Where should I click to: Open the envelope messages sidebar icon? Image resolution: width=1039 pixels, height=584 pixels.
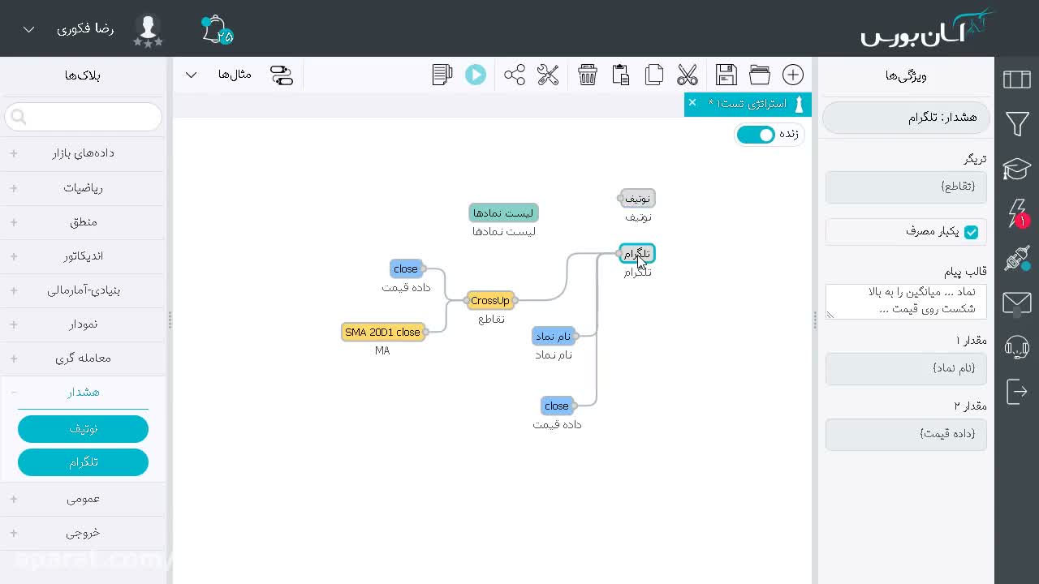pos(1017,303)
